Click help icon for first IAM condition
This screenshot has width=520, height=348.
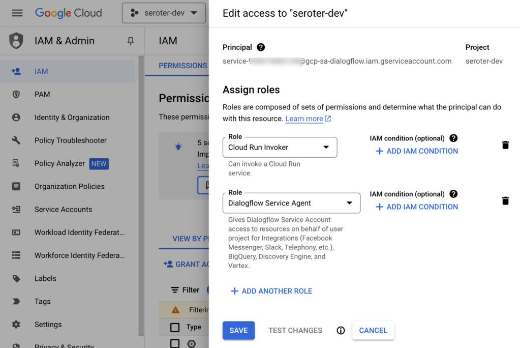[x=453, y=138]
